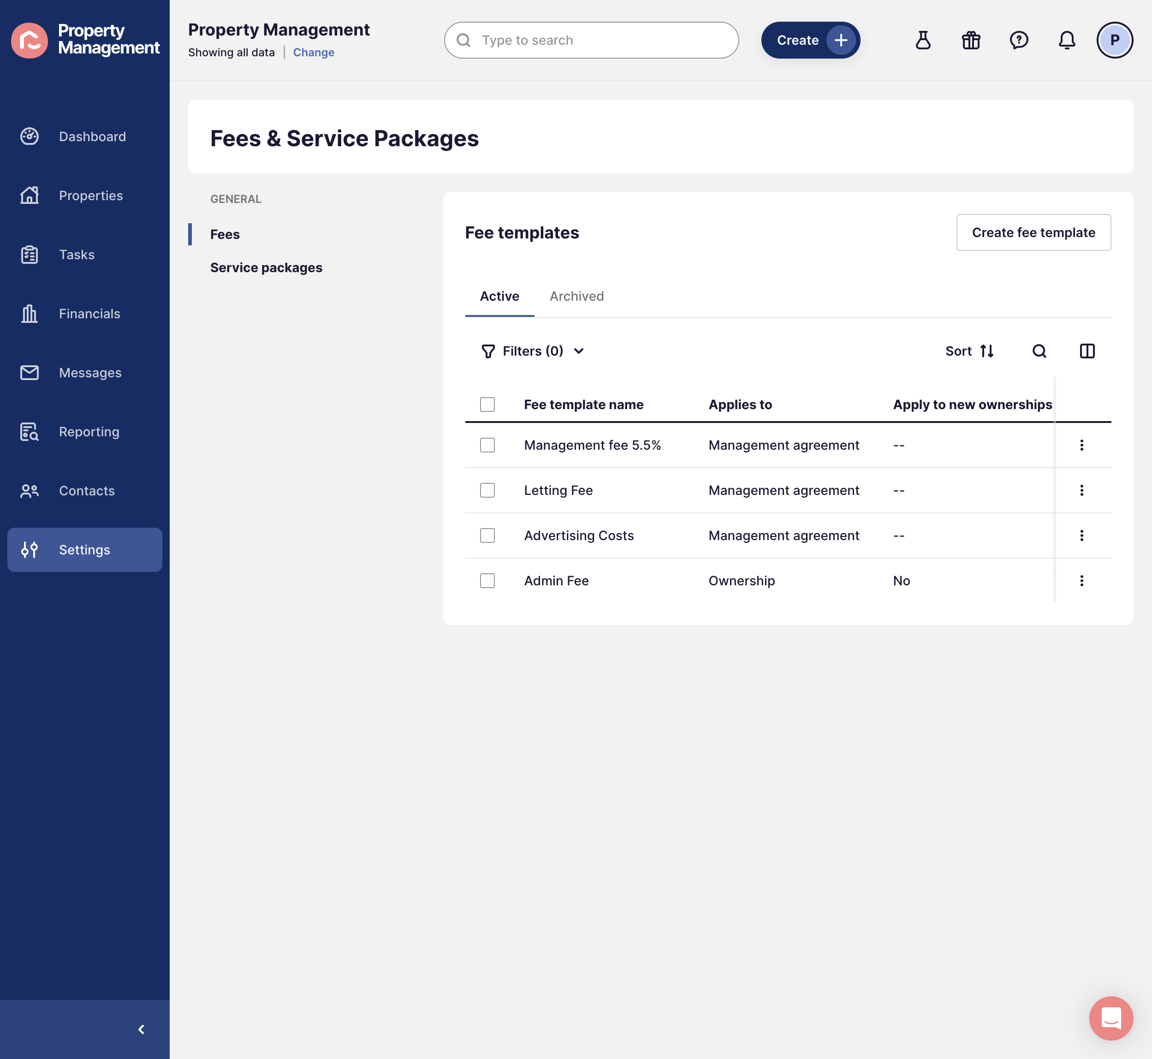Expand the Filters (0) dropdown

tap(533, 351)
